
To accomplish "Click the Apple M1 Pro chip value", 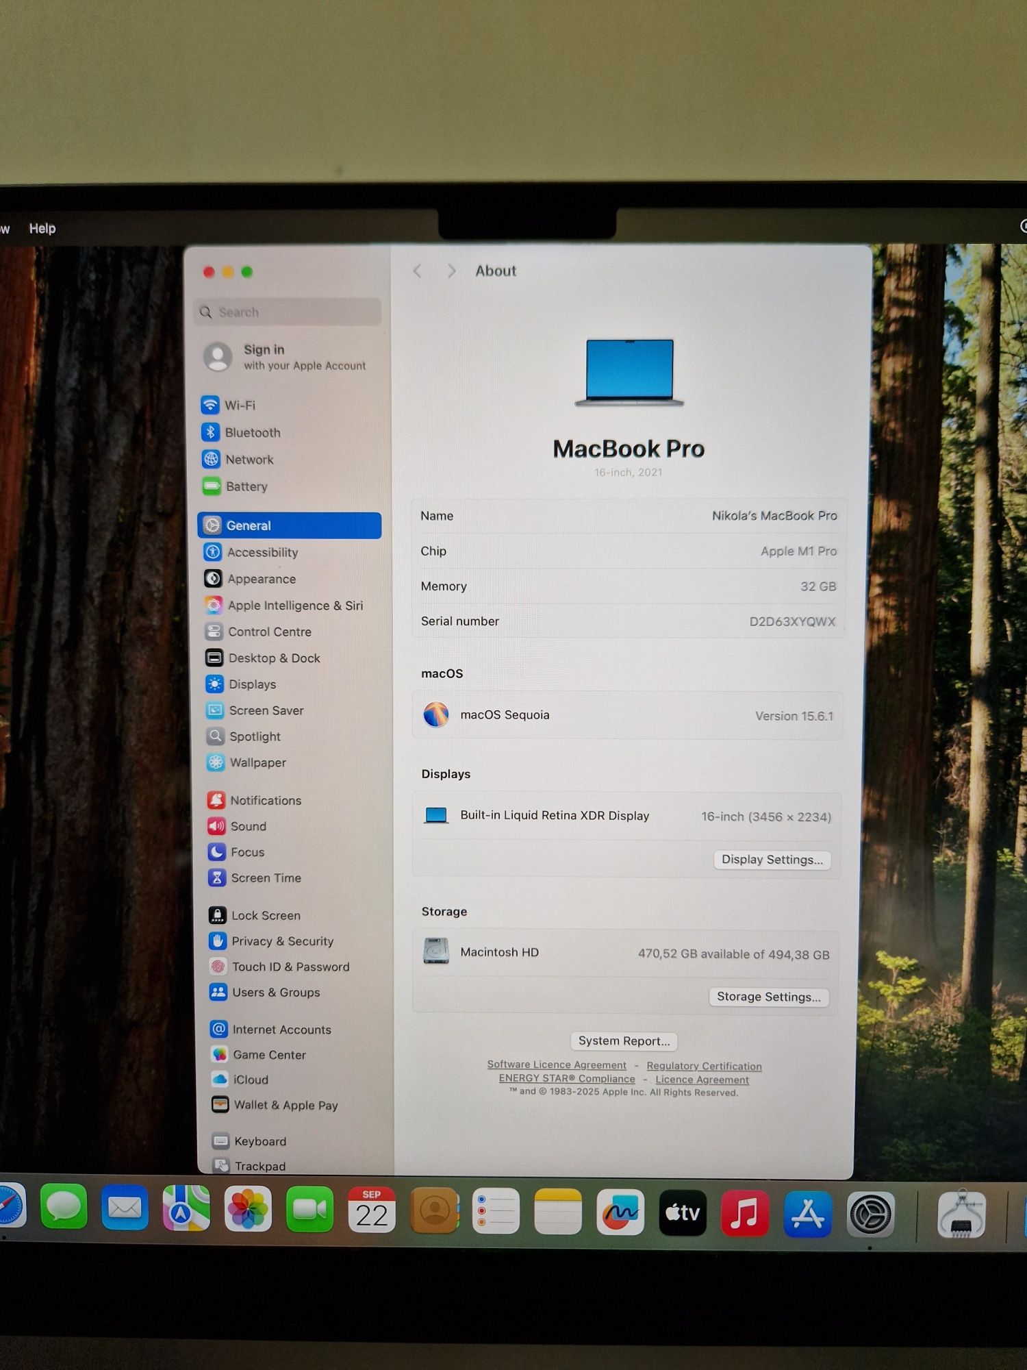I will pyautogui.click(x=798, y=551).
